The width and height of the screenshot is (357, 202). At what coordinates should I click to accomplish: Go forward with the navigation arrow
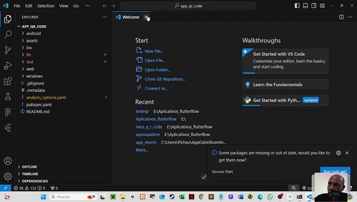pyautogui.click(x=113, y=6)
